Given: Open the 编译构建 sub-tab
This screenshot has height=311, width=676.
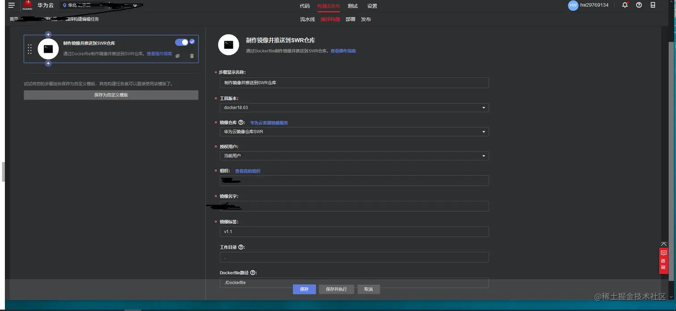Looking at the screenshot, I should 330,19.
